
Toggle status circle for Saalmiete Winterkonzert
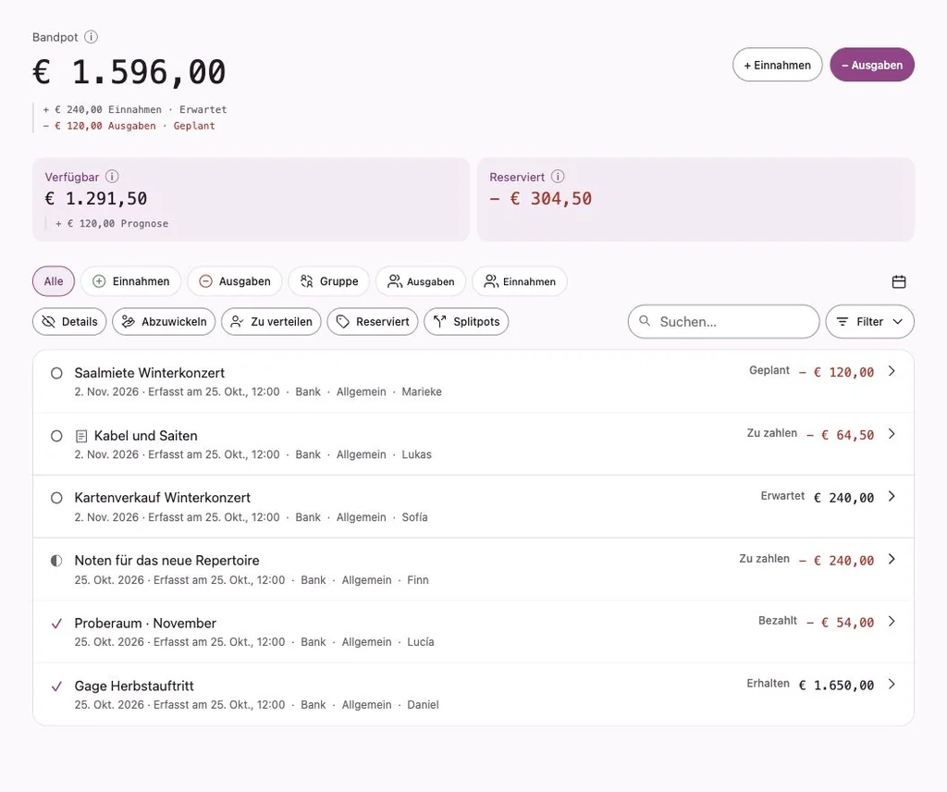coord(56,374)
